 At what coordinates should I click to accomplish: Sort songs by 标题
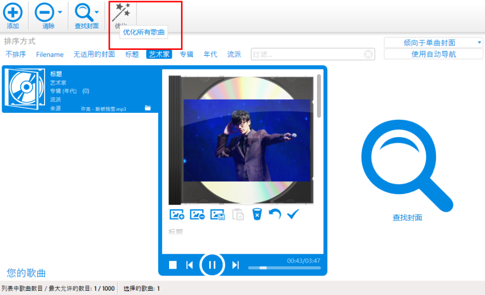pos(132,54)
